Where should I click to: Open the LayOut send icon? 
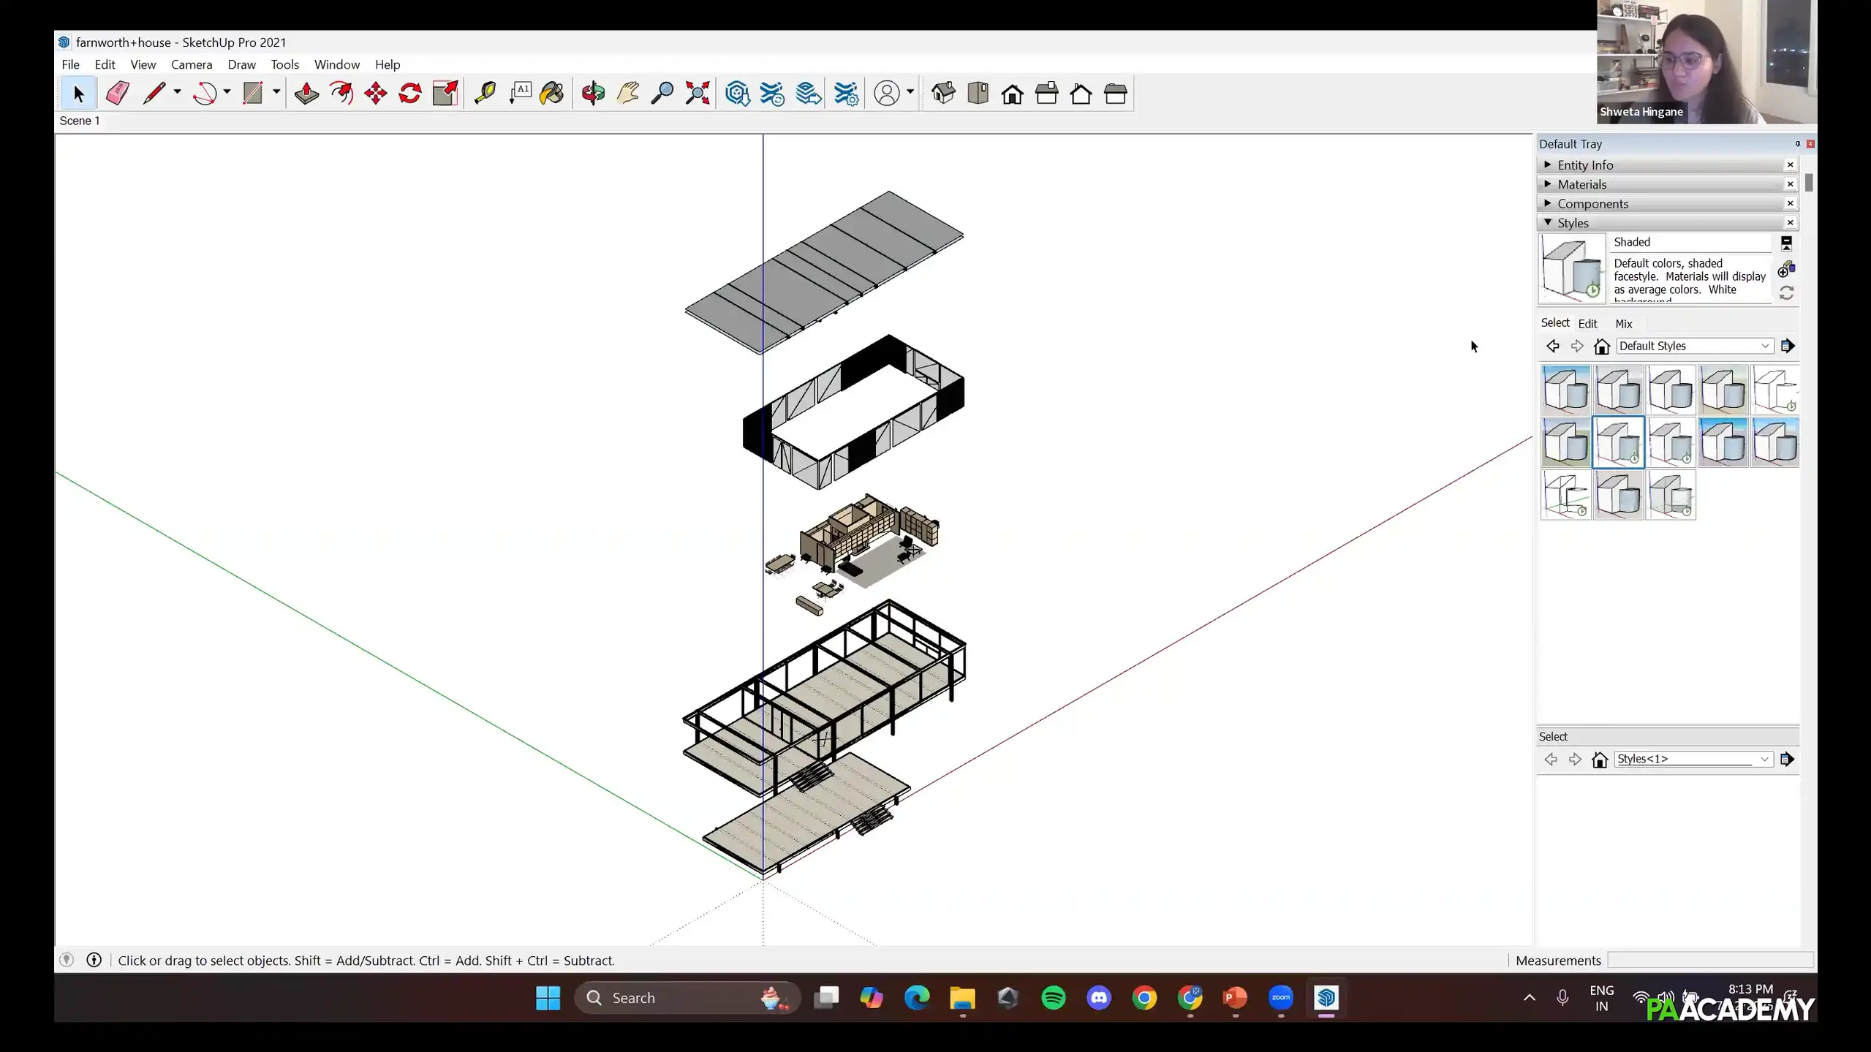tap(809, 94)
